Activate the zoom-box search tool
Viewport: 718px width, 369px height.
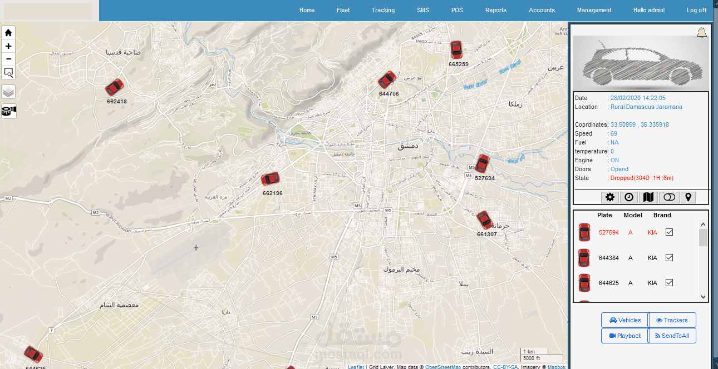[x=8, y=73]
